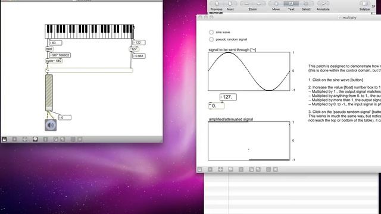This screenshot has width=381, height=214.
Task: Click the lock icon in the multiply patcher toolbar
Action: click(x=199, y=169)
